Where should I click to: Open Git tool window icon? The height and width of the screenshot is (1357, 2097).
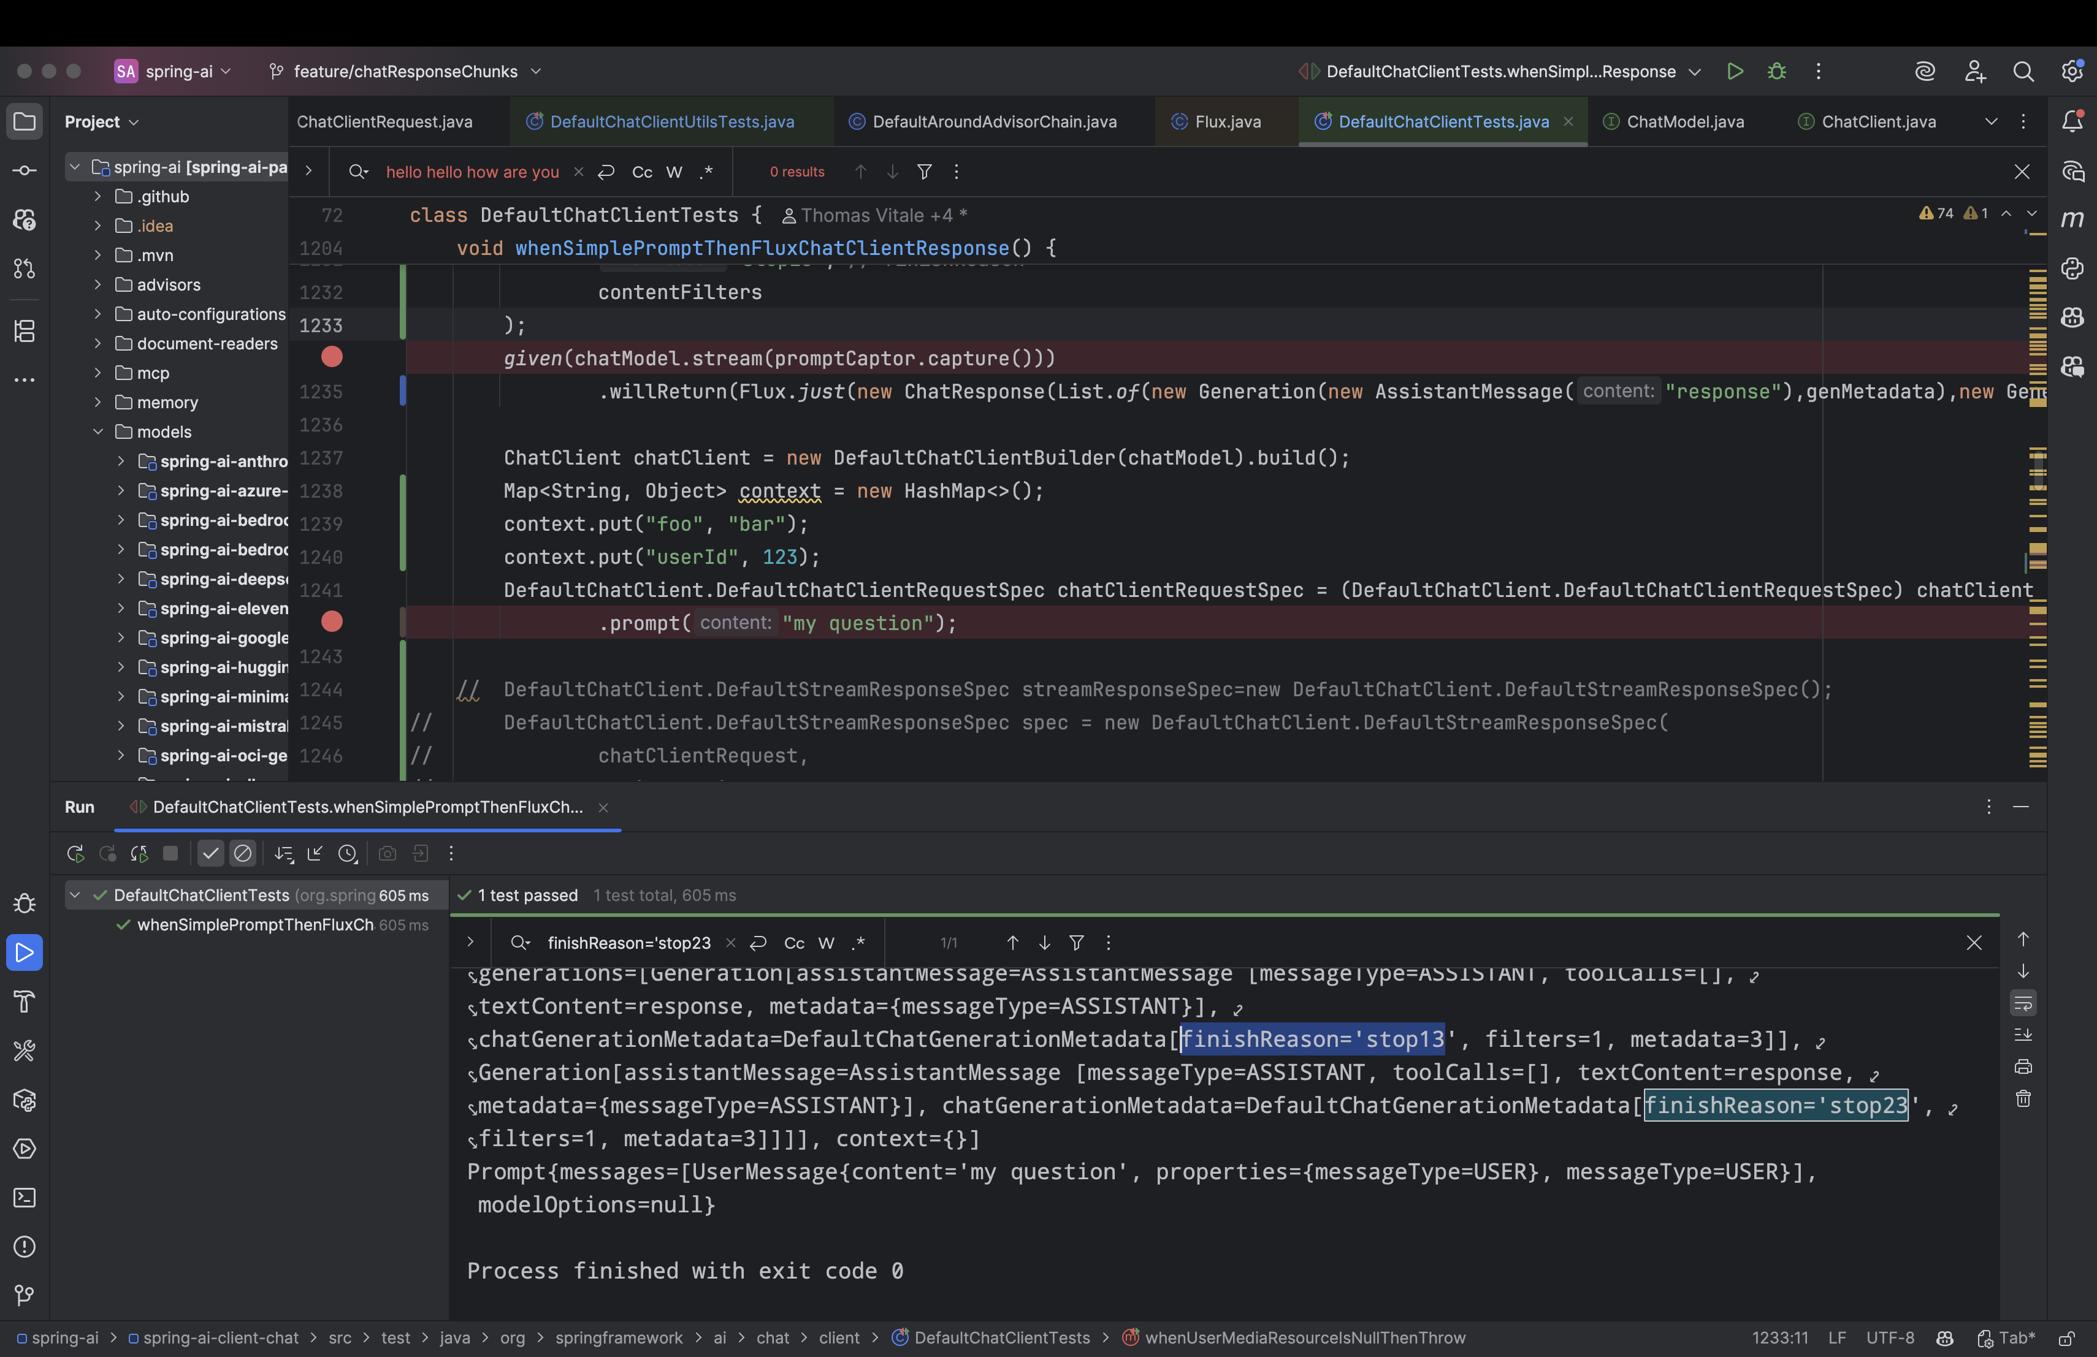[x=25, y=1295]
